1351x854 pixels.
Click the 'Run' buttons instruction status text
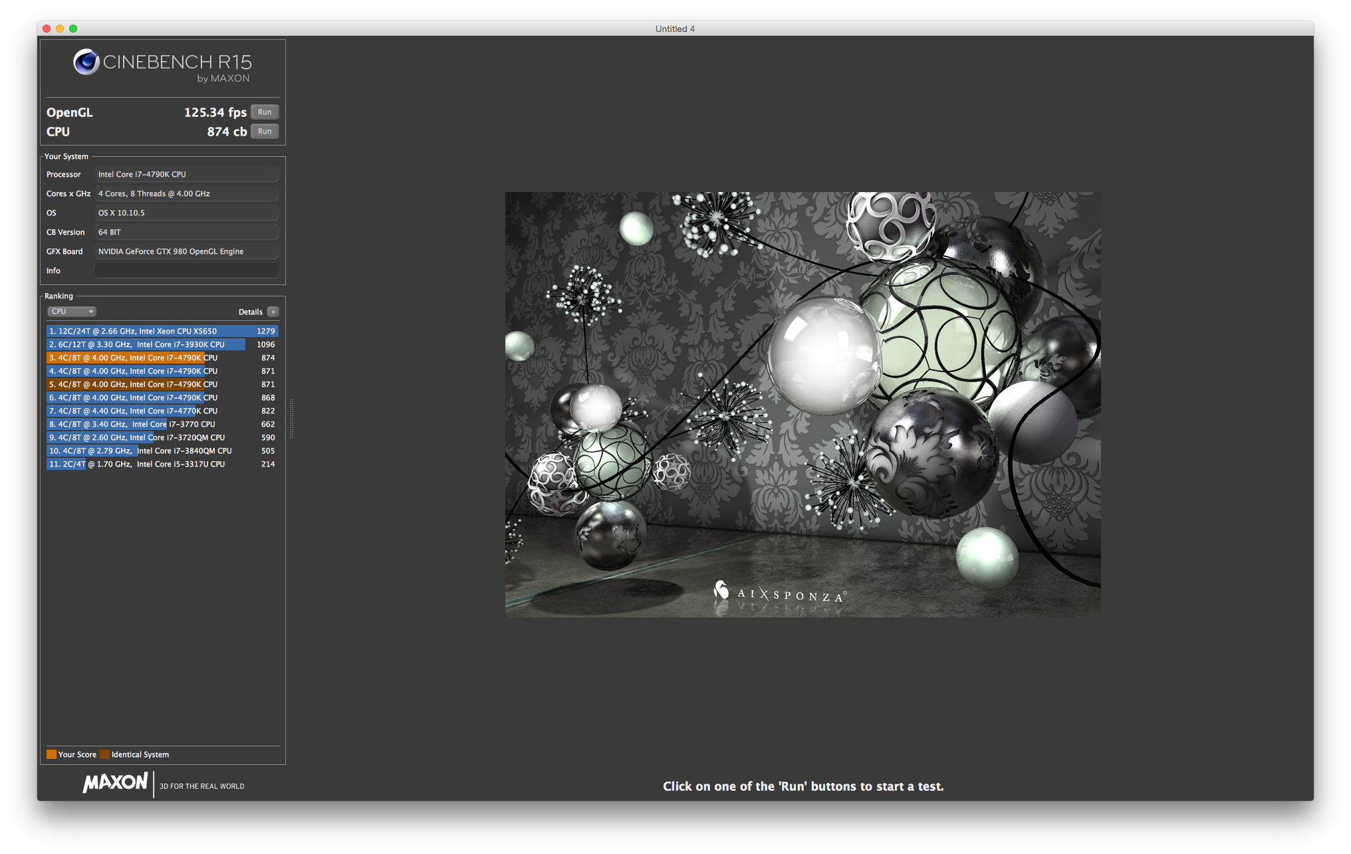(803, 786)
